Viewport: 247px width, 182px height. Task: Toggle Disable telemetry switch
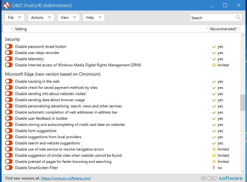(x=9, y=59)
